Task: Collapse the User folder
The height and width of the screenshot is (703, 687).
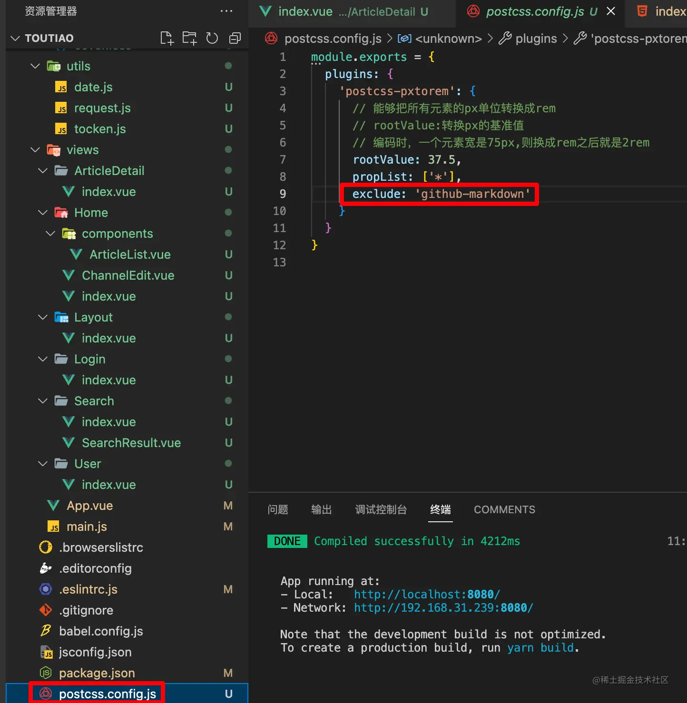Action: [43, 464]
